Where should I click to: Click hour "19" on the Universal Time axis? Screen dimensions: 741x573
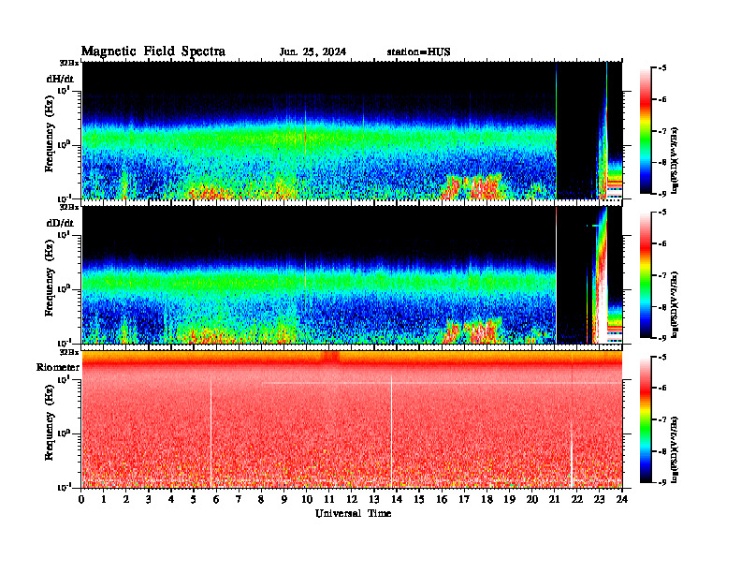(x=509, y=499)
